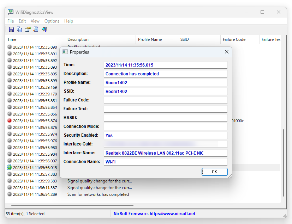This screenshot has height=224, width=292.
Task: Select row 2023/11/14 11:35:35.891
Action: point(35,54)
